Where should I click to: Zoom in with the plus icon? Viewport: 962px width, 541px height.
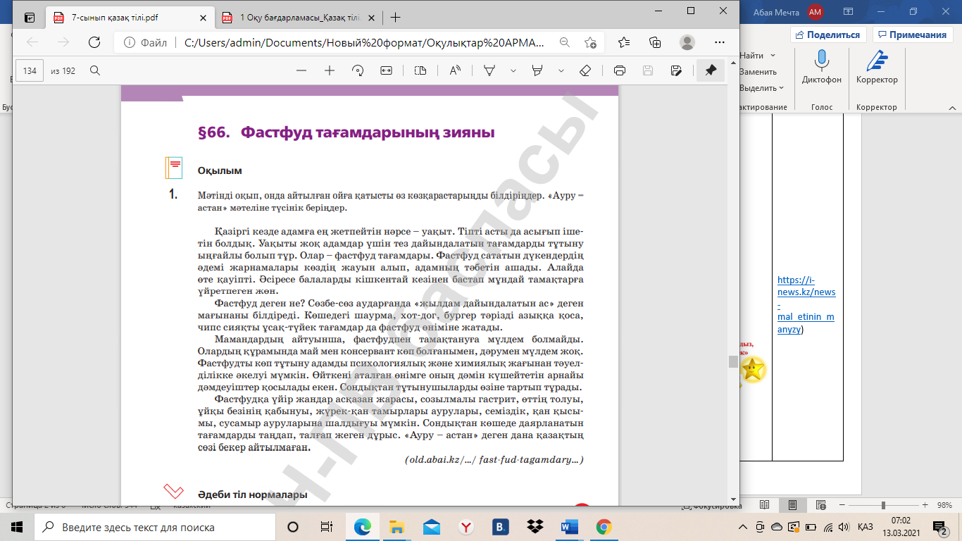[x=329, y=70]
